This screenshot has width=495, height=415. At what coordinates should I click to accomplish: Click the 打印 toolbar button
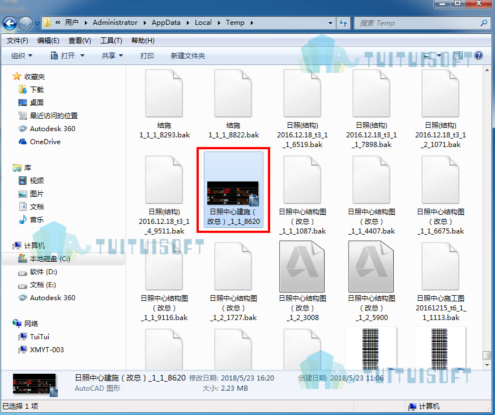click(147, 56)
